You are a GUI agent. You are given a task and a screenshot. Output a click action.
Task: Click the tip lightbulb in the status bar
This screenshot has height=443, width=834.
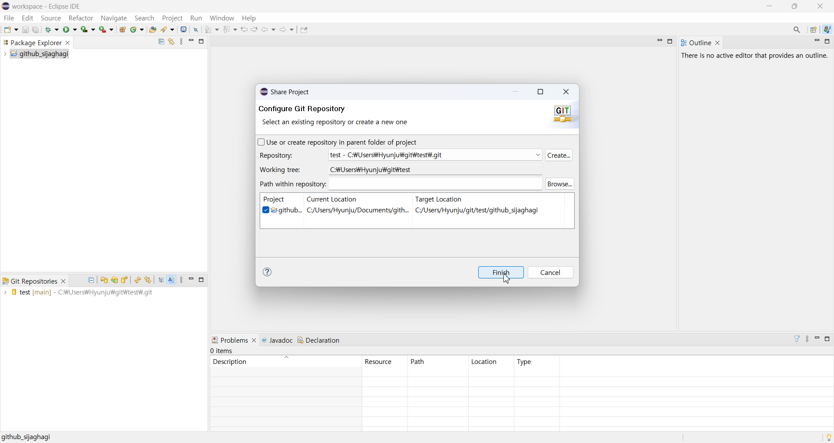829,437
